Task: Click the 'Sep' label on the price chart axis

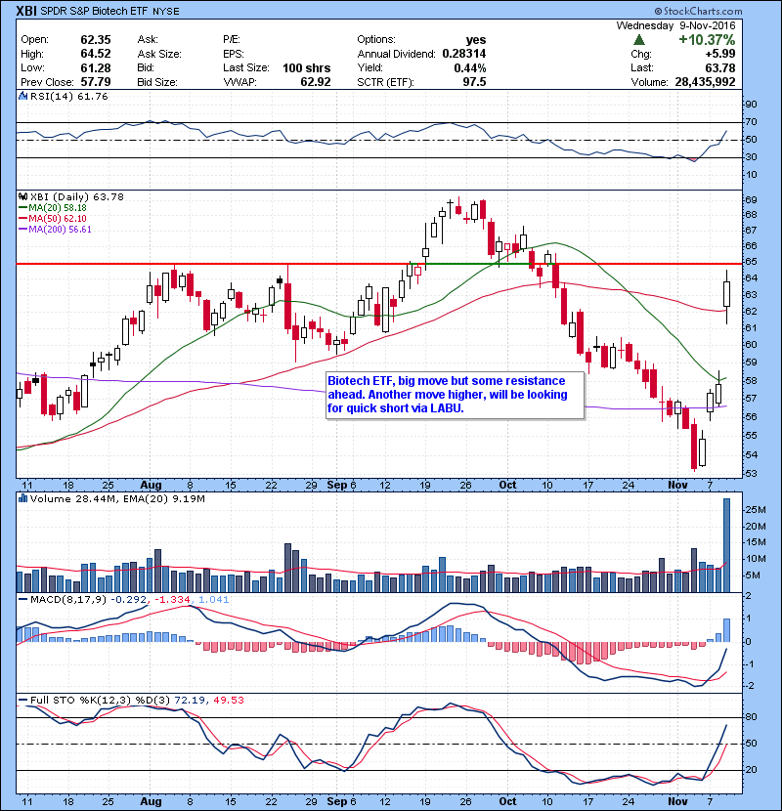Action: [337, 486]
